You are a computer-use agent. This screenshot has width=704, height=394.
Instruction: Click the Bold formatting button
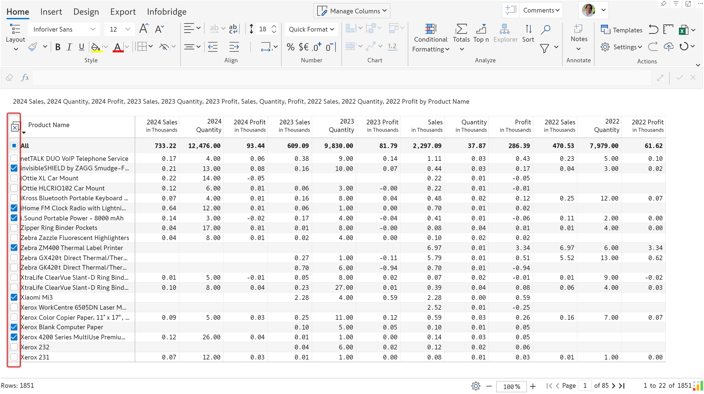point(57,47)
